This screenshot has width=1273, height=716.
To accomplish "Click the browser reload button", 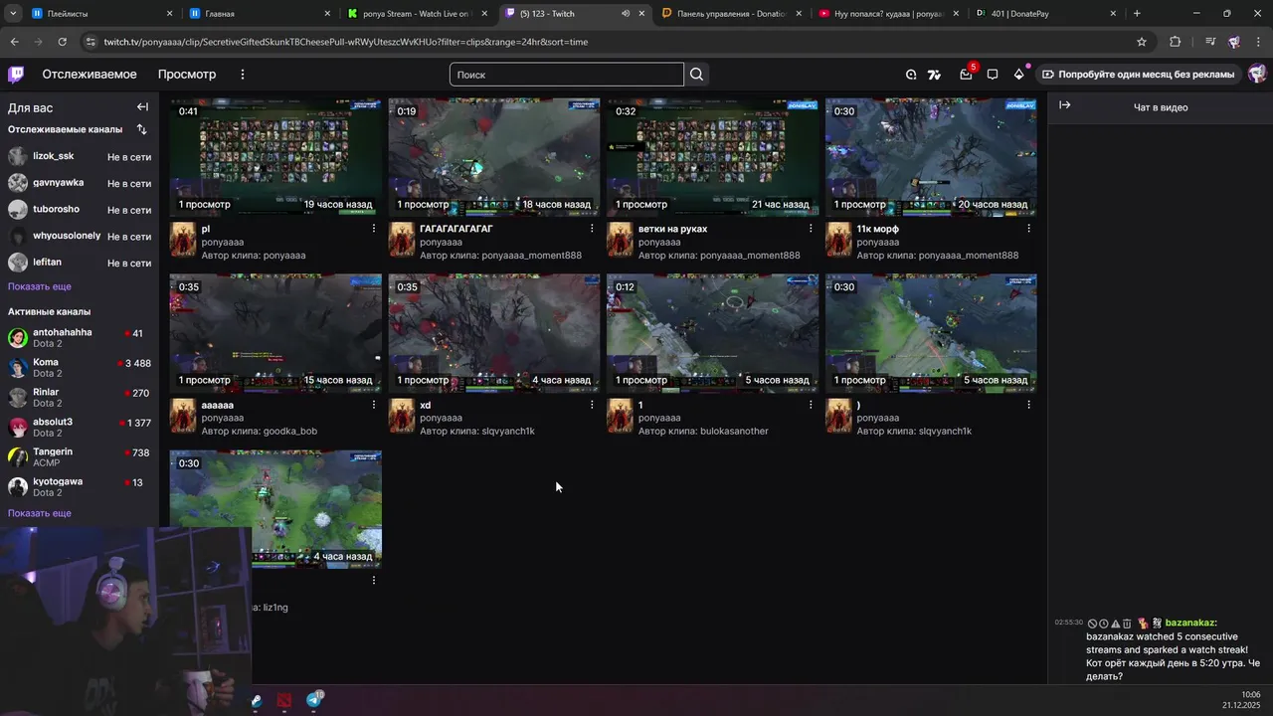I will 62,42.
